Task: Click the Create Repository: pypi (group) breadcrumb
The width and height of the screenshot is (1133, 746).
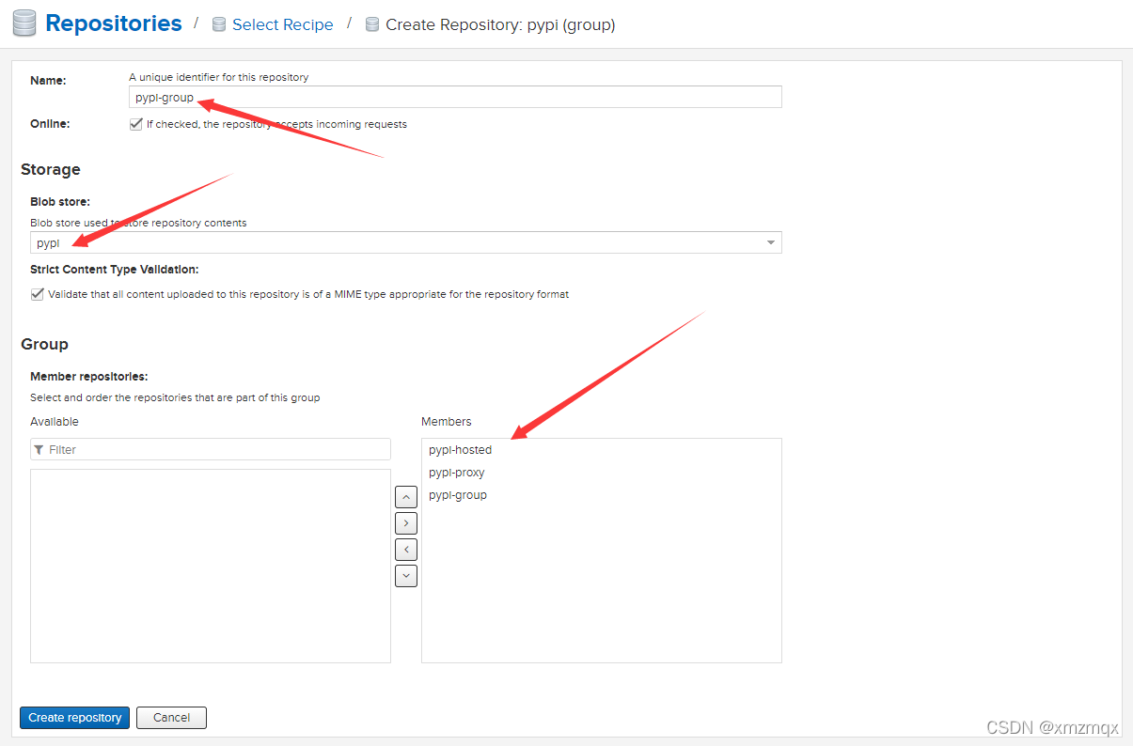Action: [500, 24]
